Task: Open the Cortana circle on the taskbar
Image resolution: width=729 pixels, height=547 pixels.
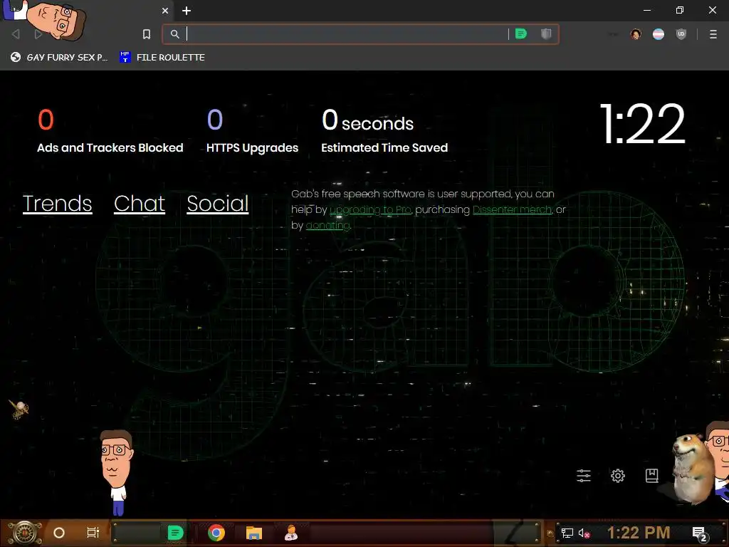Action: tap(59, 533)
